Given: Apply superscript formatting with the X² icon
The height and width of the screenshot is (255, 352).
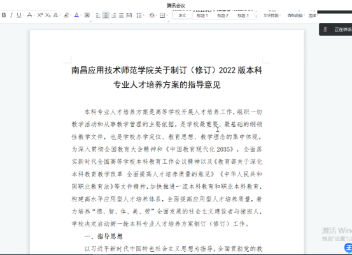Looking at the screenshot, I should [x=40, y=15].
